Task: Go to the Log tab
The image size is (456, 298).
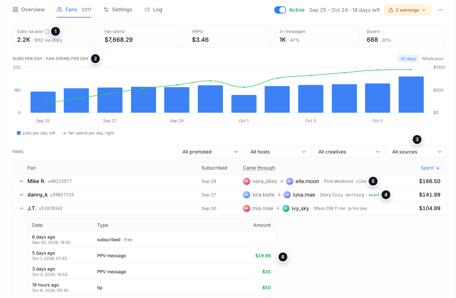Action: [x=153, y=10]
